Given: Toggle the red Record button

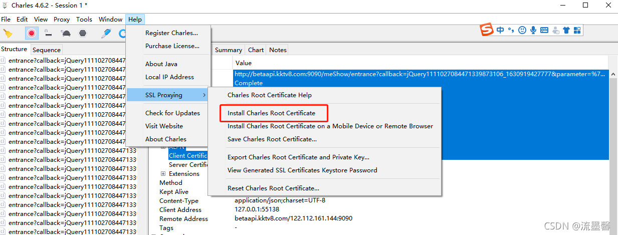Looking at the screenshot, I should click(x=32, y=34).
